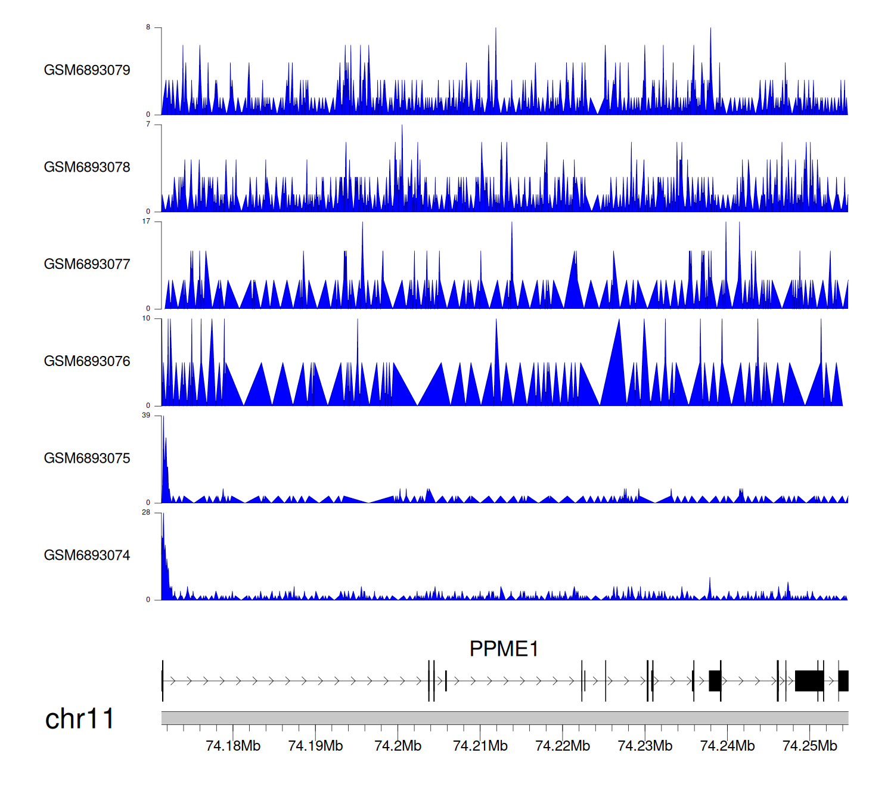The image size is (894, 787).
Task: Click the GSM6893079 track label
Action: tap(87, 70)
